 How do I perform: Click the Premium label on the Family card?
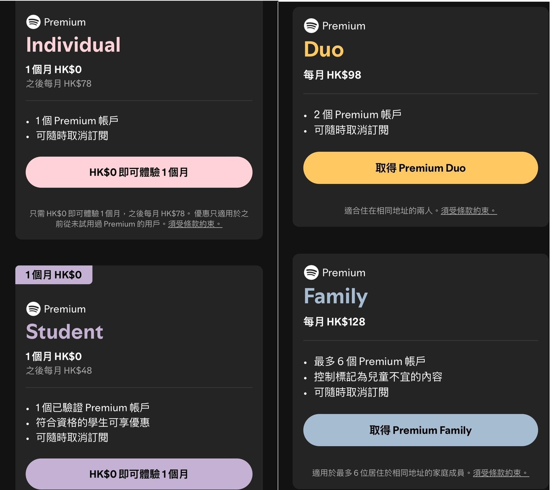[x=344, y=272]
